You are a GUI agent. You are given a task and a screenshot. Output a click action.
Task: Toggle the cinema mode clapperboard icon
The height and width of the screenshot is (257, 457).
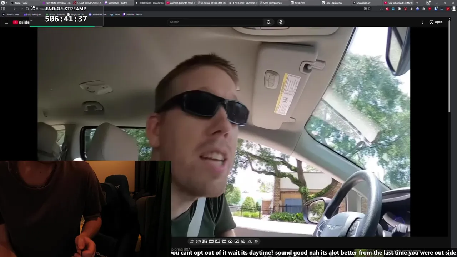click(x=211, y=241)
